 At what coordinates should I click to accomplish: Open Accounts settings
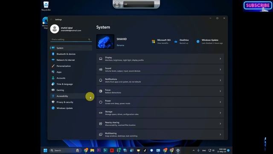click(x=71, y=78)
